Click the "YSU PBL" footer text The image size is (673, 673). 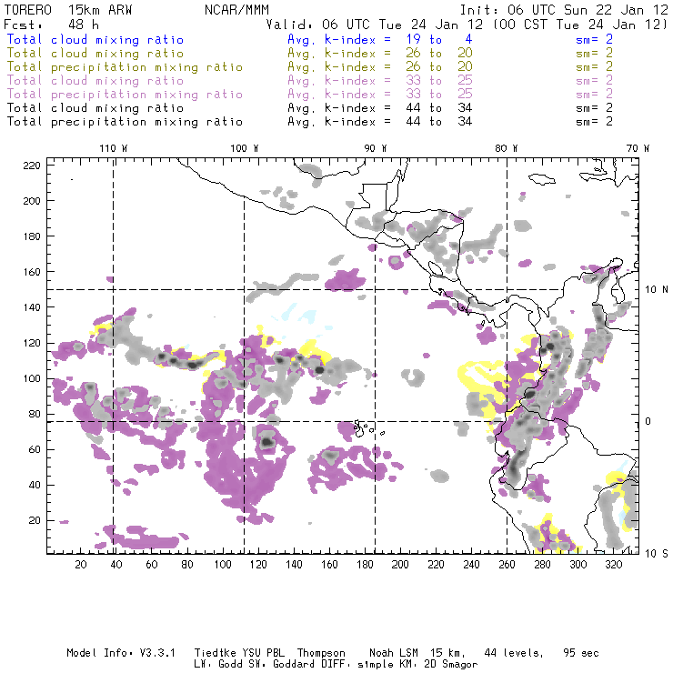pos(263,653)
